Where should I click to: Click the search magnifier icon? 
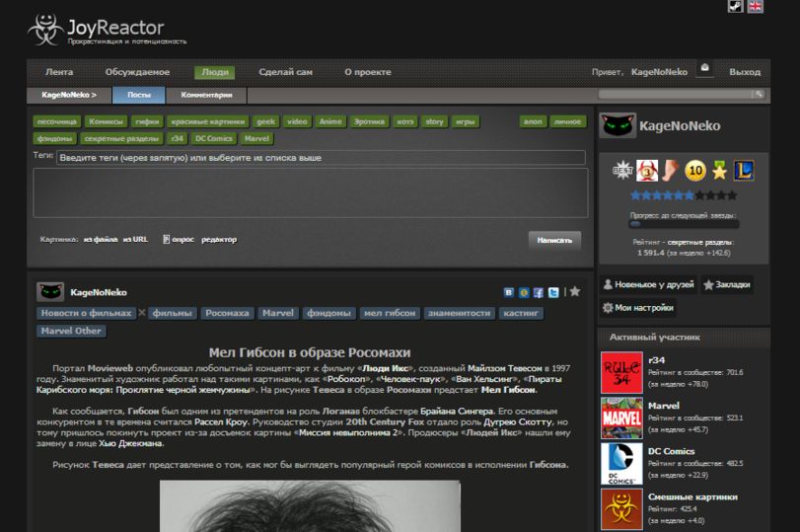pyautogui.click(x=759, y=94)
